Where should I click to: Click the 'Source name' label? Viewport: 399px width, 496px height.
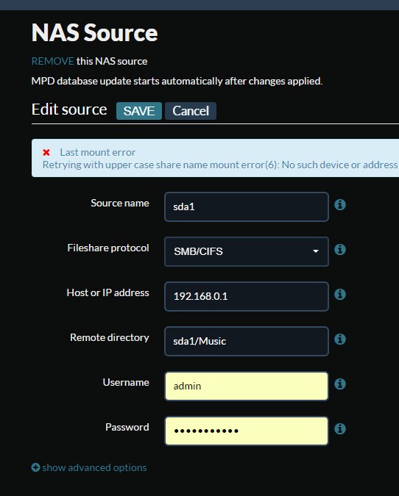(120, 203)
